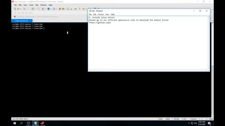This screenshot has width=225, height=126.
Task: Click inside the Xshell terminal area at prompt
Action: tap(44, 28)
